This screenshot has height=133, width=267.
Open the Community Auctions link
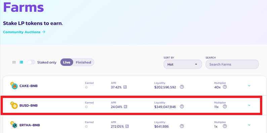(24, 32)
